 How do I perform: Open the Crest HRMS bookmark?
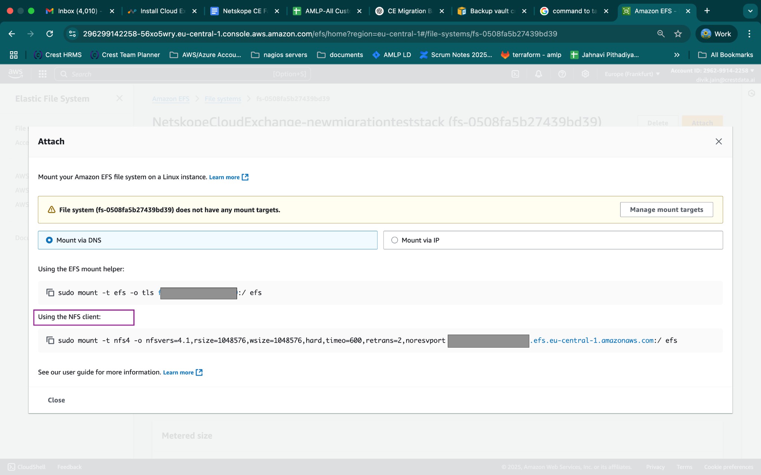(x=58, y=55)
